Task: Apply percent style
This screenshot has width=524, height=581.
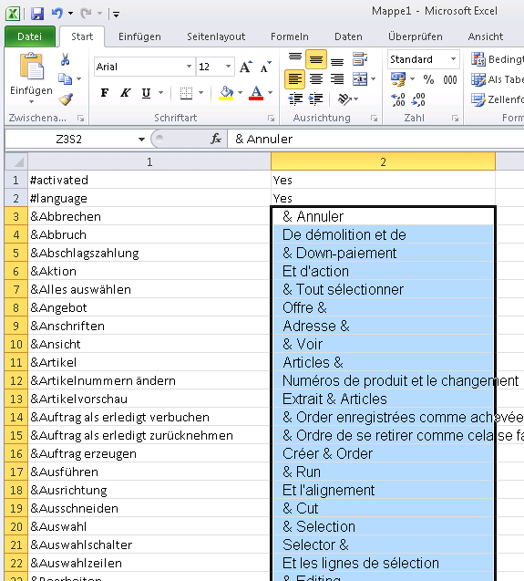Action: tap(428, 79)
